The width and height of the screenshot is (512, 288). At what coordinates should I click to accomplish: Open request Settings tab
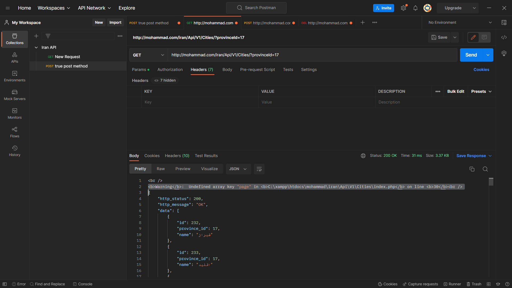coord(309,70)
